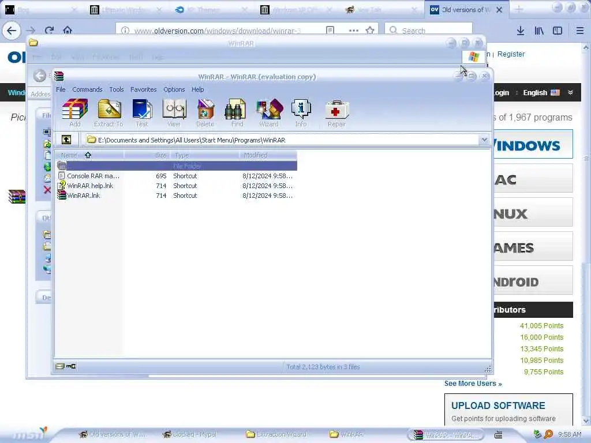Open the Tools menu

[117, 89]
